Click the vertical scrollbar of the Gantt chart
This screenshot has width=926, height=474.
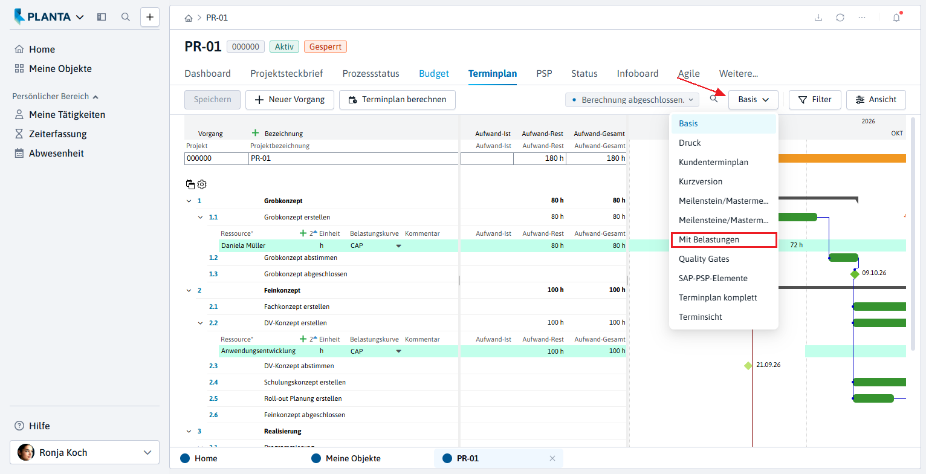point(913,233)
